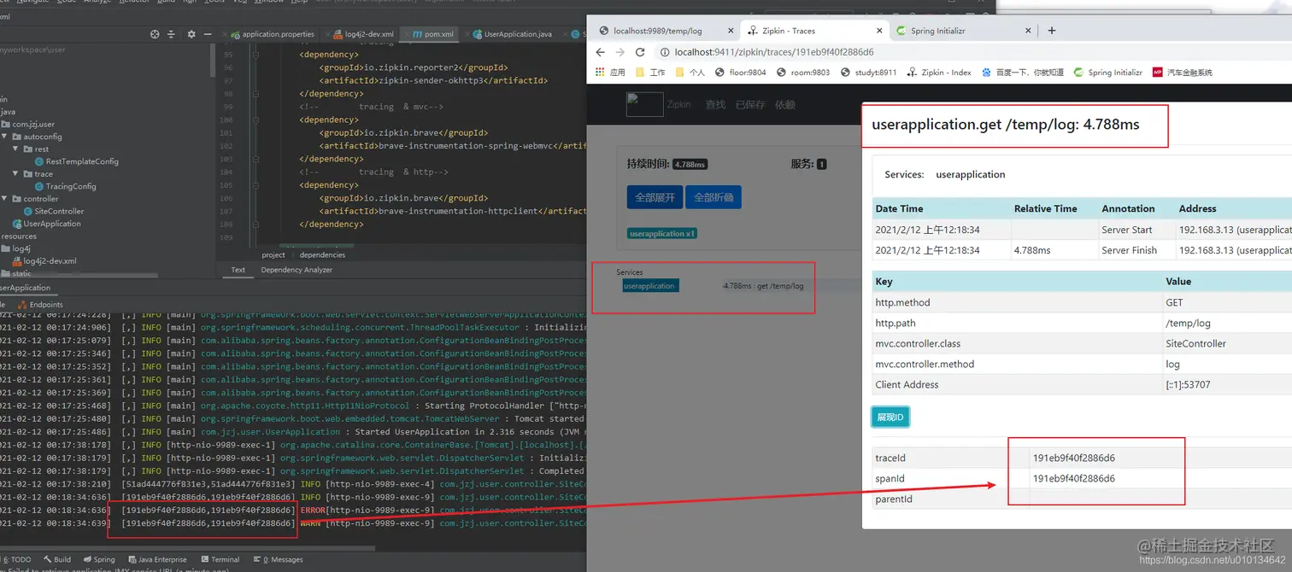The image size is (1292, 572).
Task: Open the studyt:8911 bookmark
Action: [x=869, y=73]
